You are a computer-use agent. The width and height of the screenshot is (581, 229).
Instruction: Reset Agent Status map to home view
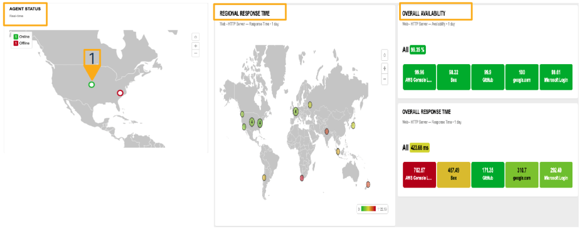[196, 37]
